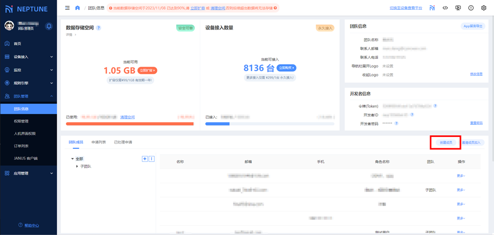Click the notification bell icon
Screen dimensions: 494x235
(x=49, y=26)
